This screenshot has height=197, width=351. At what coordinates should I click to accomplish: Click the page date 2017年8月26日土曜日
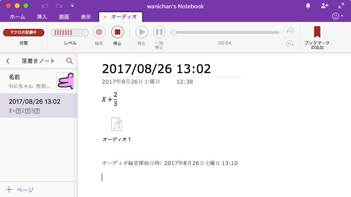click(x=131, y=82)
